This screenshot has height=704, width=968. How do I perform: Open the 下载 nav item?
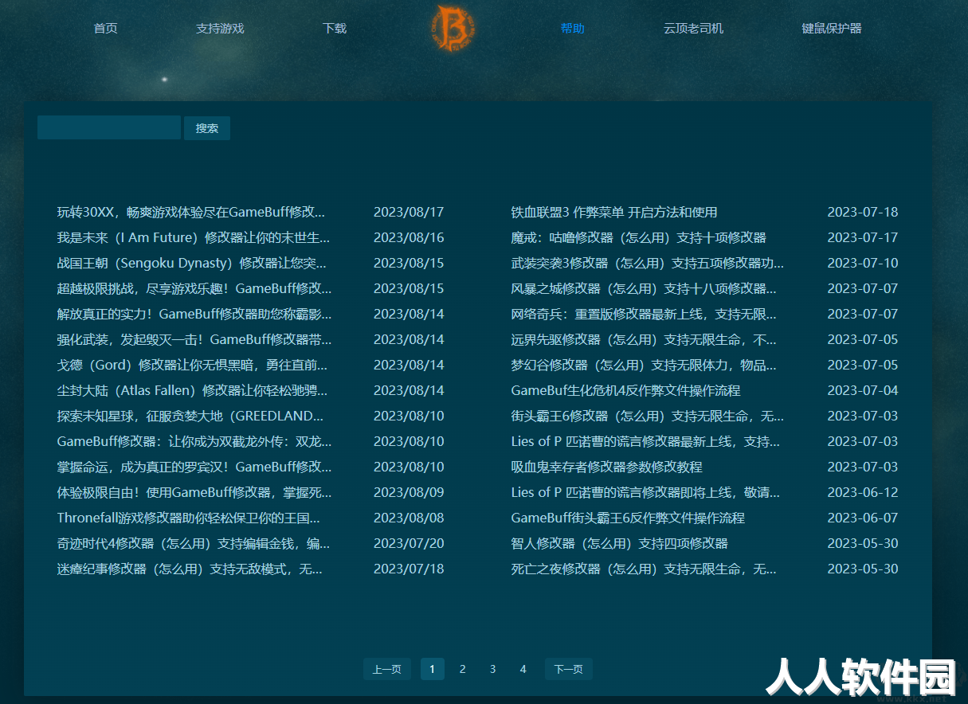335,29
